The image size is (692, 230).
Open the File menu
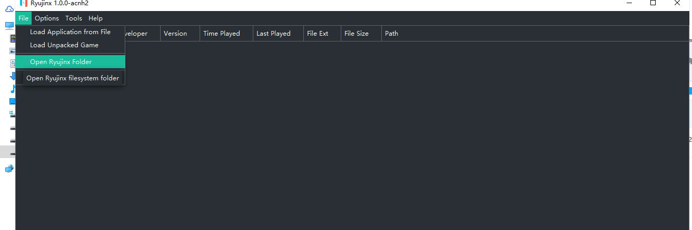coord(24,18)
